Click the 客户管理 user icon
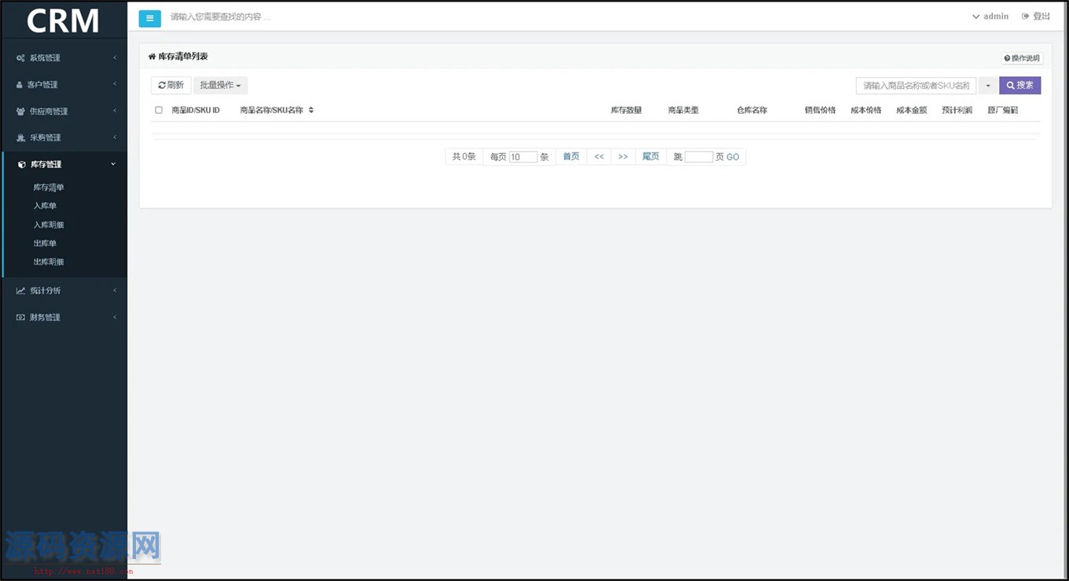 [x=20, y=84]
